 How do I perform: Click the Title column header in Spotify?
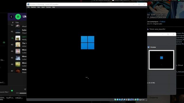(17, 23)
